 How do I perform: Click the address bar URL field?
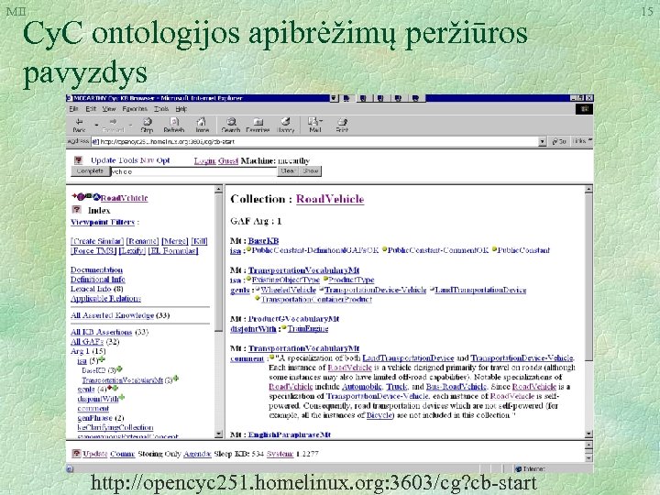(314, 142)
